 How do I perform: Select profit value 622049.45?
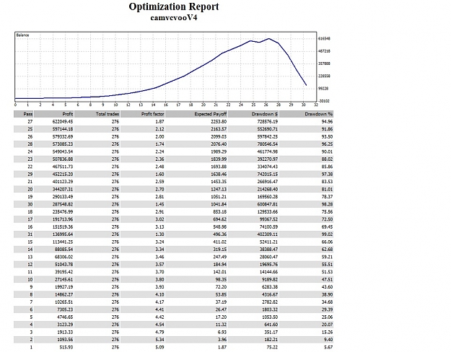[62, 122]
